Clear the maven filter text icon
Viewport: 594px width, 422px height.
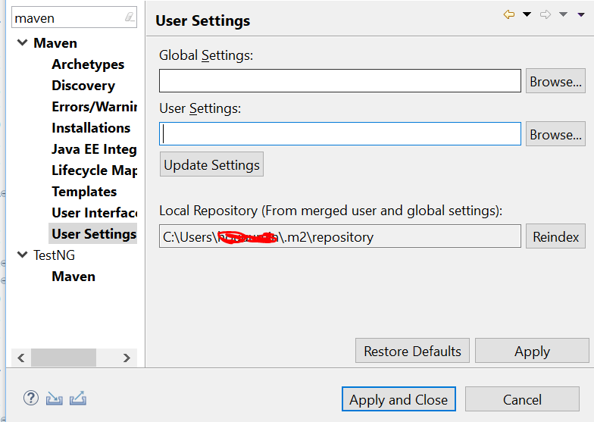130,17
